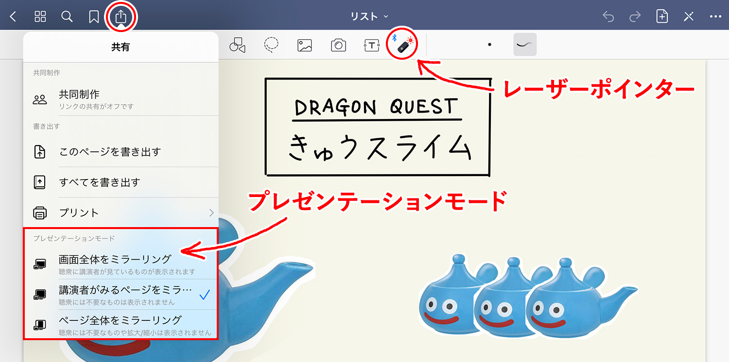The height and width of the screenshot is (362, 729).
Task: Open the page thumbnails grid view
Action: pyautogui.click(x=40, y=16)
